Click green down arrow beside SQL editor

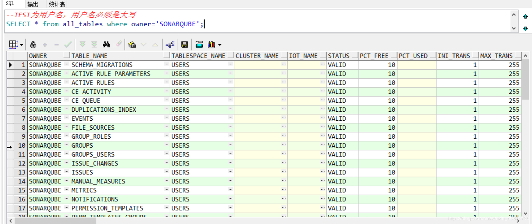(x=525, y=29)
